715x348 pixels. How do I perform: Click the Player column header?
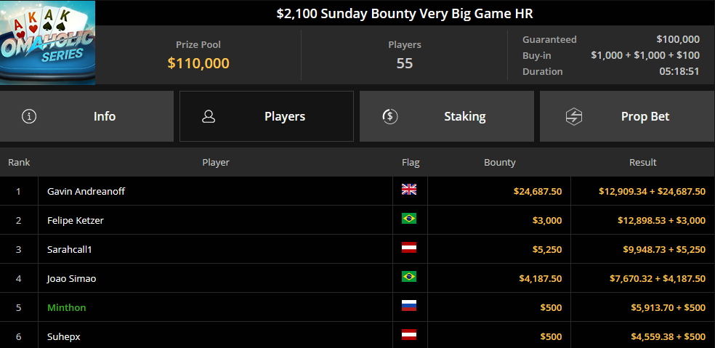point(216,162)
